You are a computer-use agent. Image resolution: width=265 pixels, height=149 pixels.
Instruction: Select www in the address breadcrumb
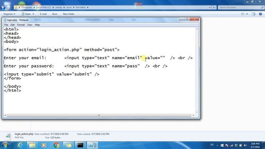point(69,7)
